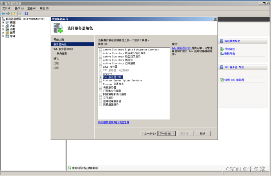The image size is (271, 176).
Task: Select 服务器管理器 root node icon
Action: (3, 19)
